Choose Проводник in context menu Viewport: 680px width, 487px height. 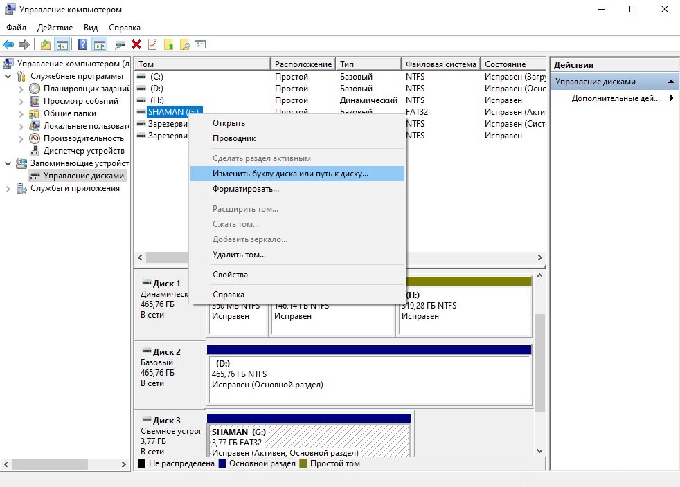coord(298,138)
